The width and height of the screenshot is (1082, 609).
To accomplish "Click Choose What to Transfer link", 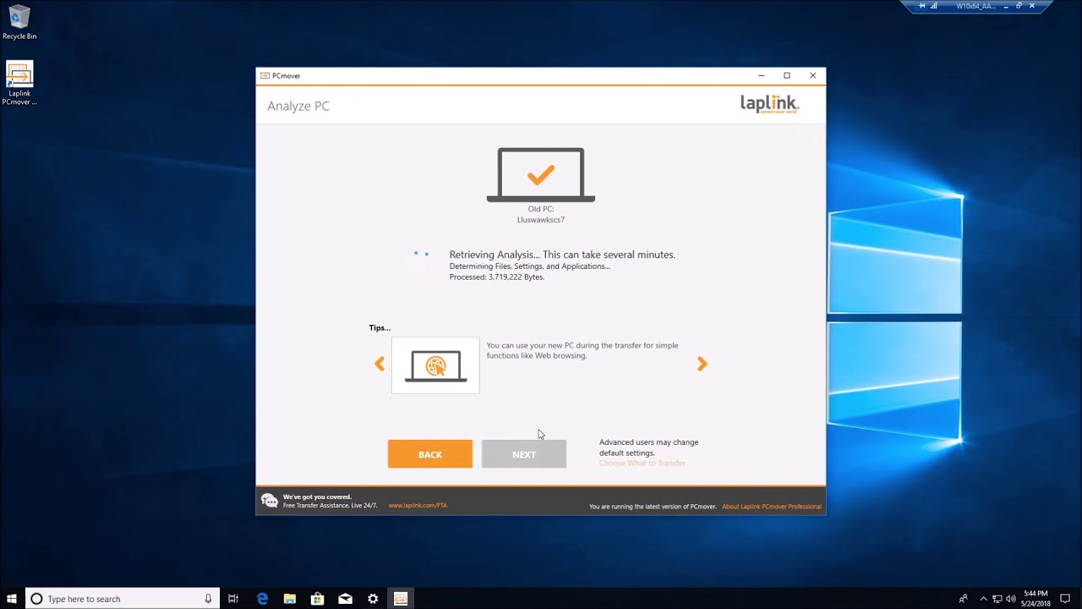I will click(642, 464).
